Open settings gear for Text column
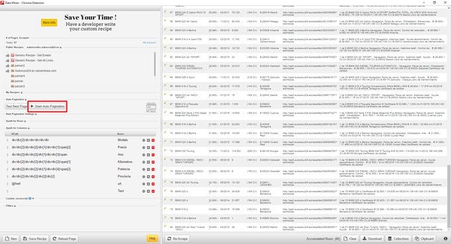The image size is (451, 244). (143, 191)
